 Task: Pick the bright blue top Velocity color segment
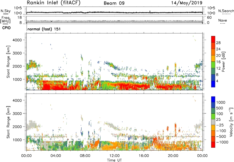213,99
